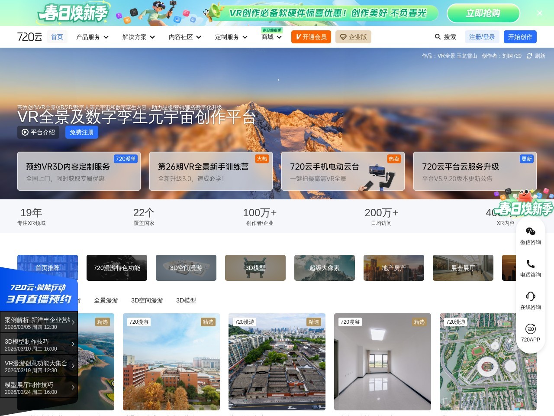Open the 720APP icon in sidebar
The image size is (554, 416).
[530, 329]
